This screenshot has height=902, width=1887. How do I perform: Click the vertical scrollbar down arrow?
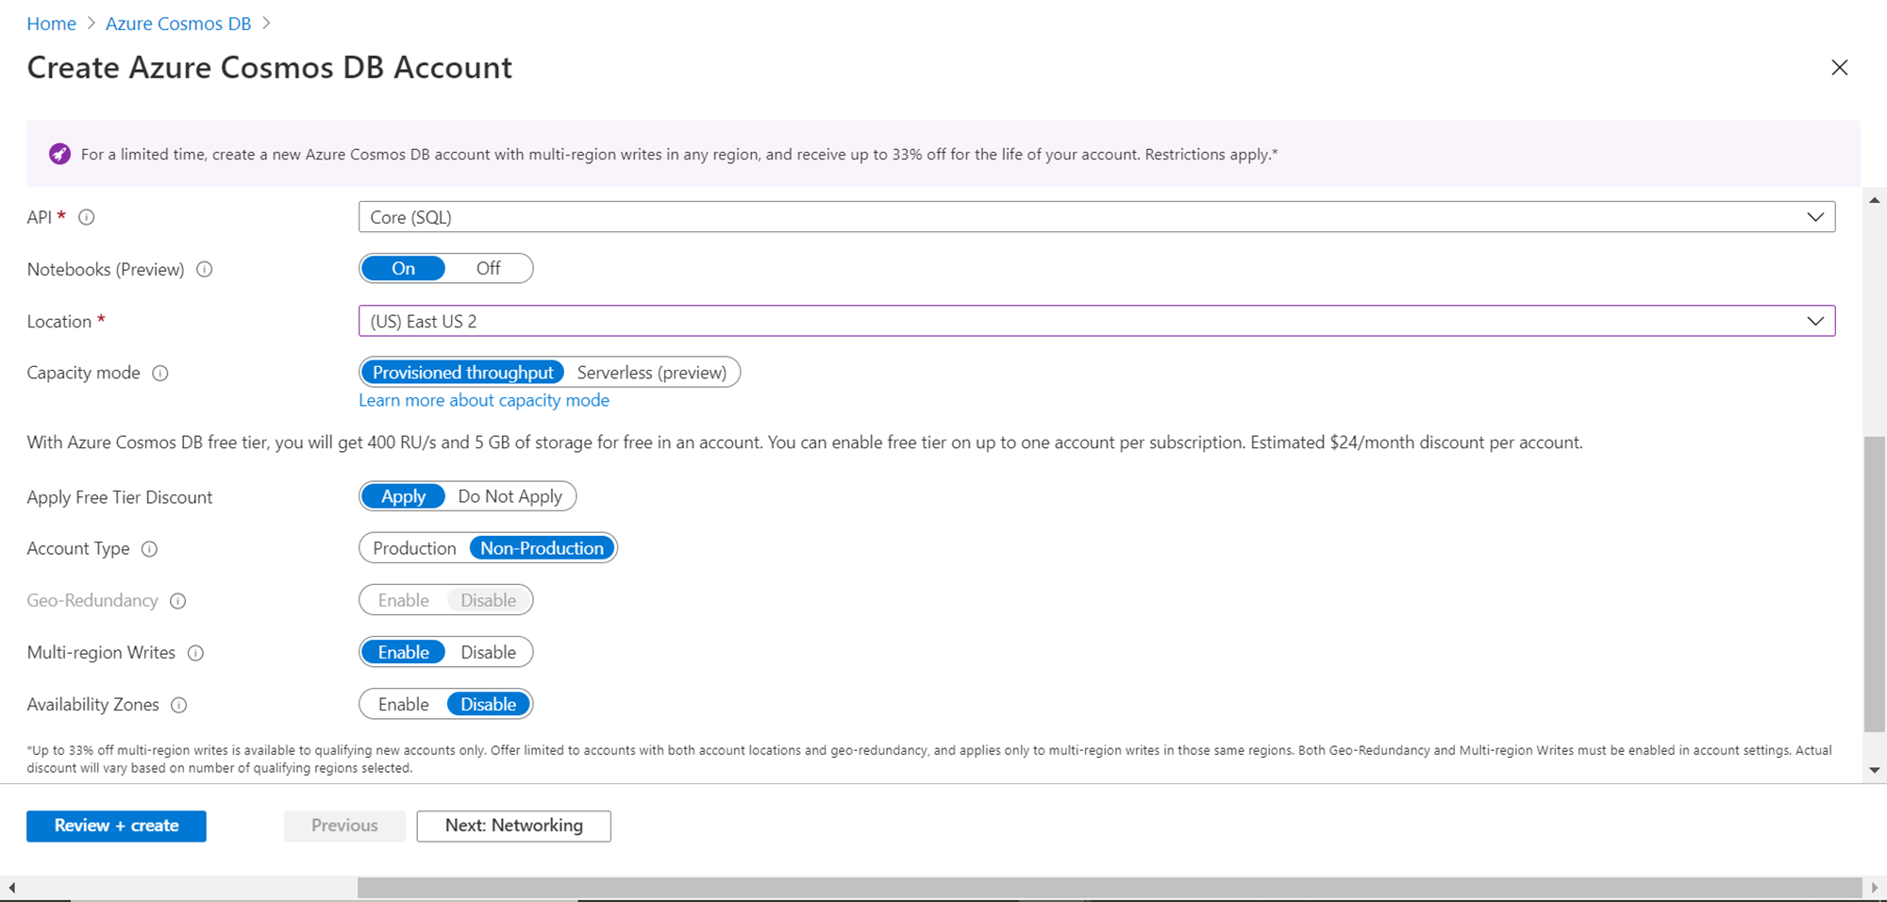click(1875, 770)
